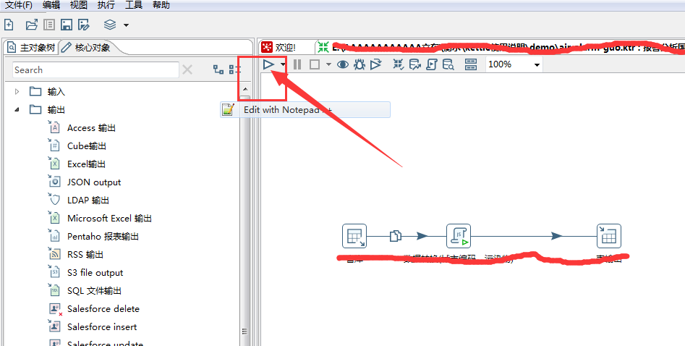Image resolution: width=685 pixels, height=346 pixels.
Task: Generate SQL with the script icon
Action: pos(431,64)
